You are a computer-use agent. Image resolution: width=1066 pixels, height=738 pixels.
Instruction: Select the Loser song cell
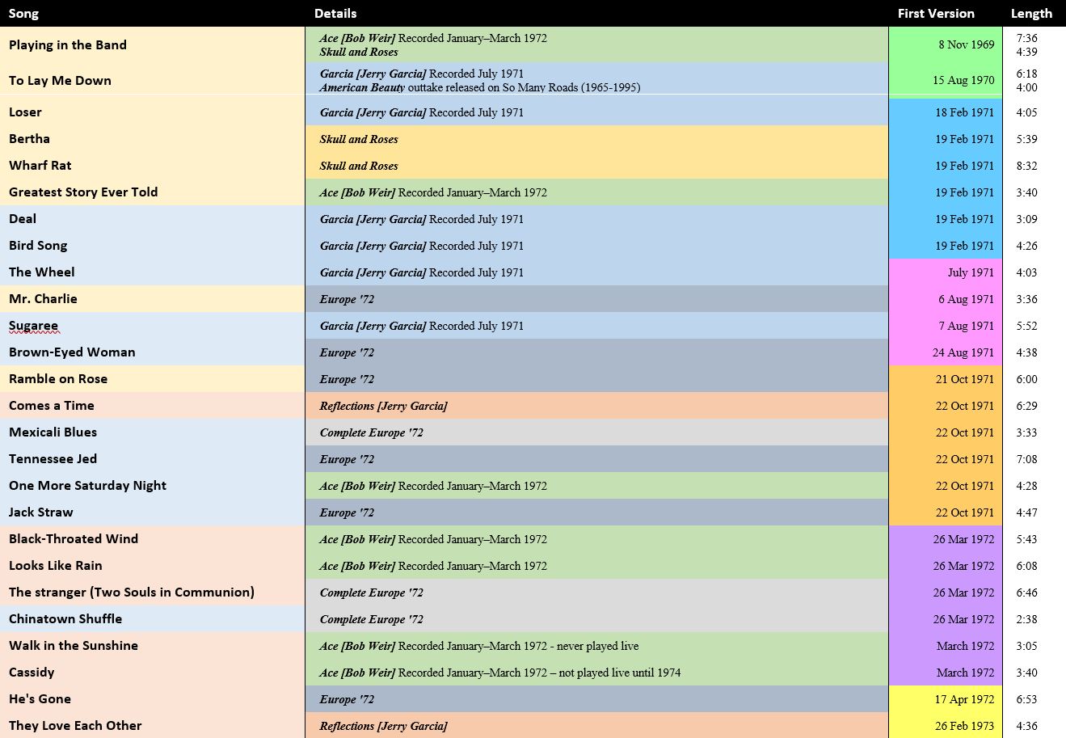(152, 112)
